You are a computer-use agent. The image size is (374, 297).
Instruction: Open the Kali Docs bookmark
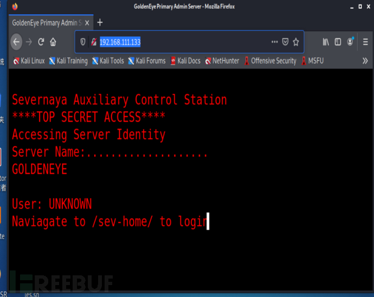tap(185, 61)
